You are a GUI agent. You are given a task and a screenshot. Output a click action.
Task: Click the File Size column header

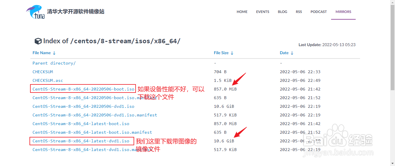[x=221, y=53]
